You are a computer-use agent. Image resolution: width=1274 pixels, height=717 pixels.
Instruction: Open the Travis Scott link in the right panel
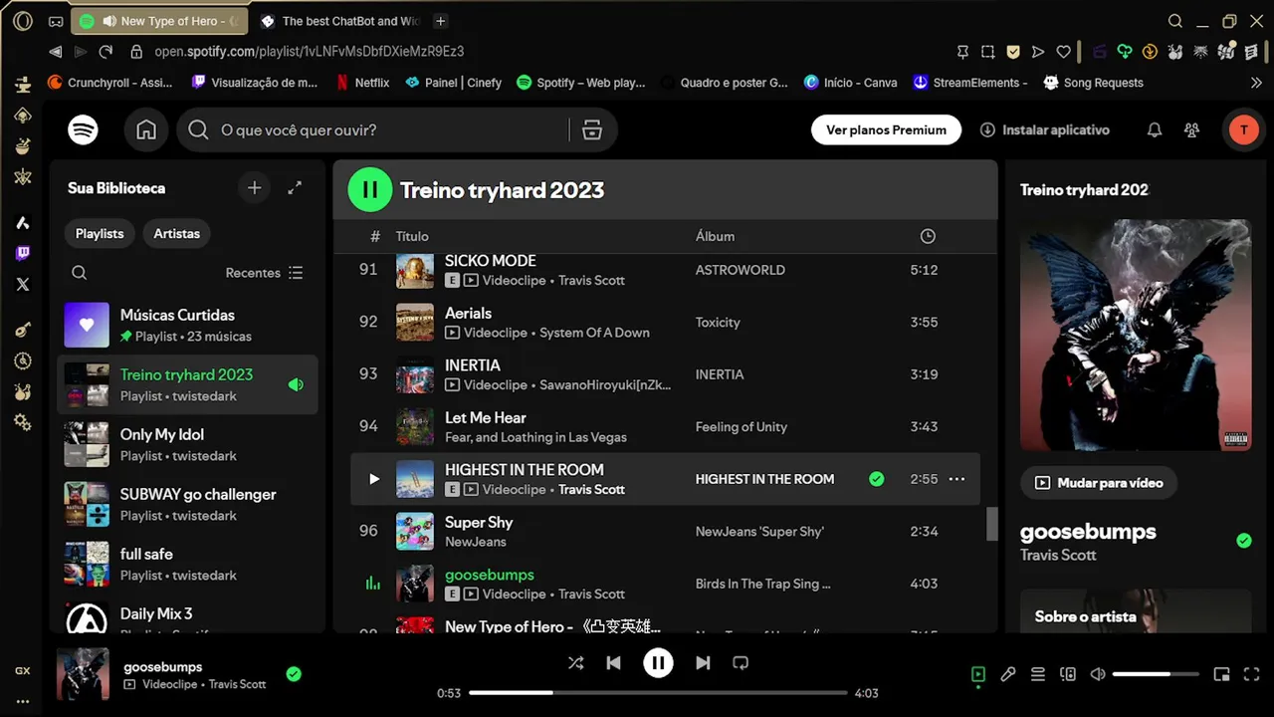(1058, 556)
